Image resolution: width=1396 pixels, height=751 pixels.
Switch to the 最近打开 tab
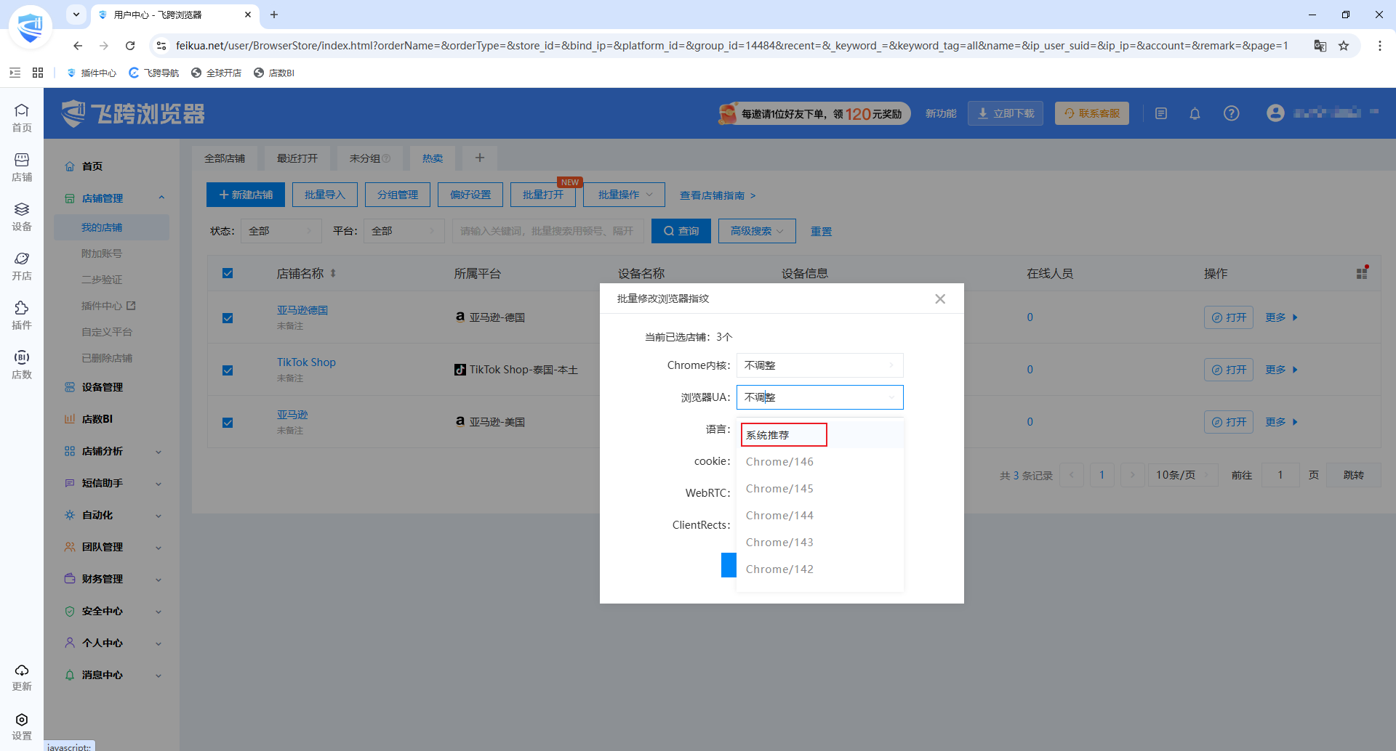coord(297,158)
